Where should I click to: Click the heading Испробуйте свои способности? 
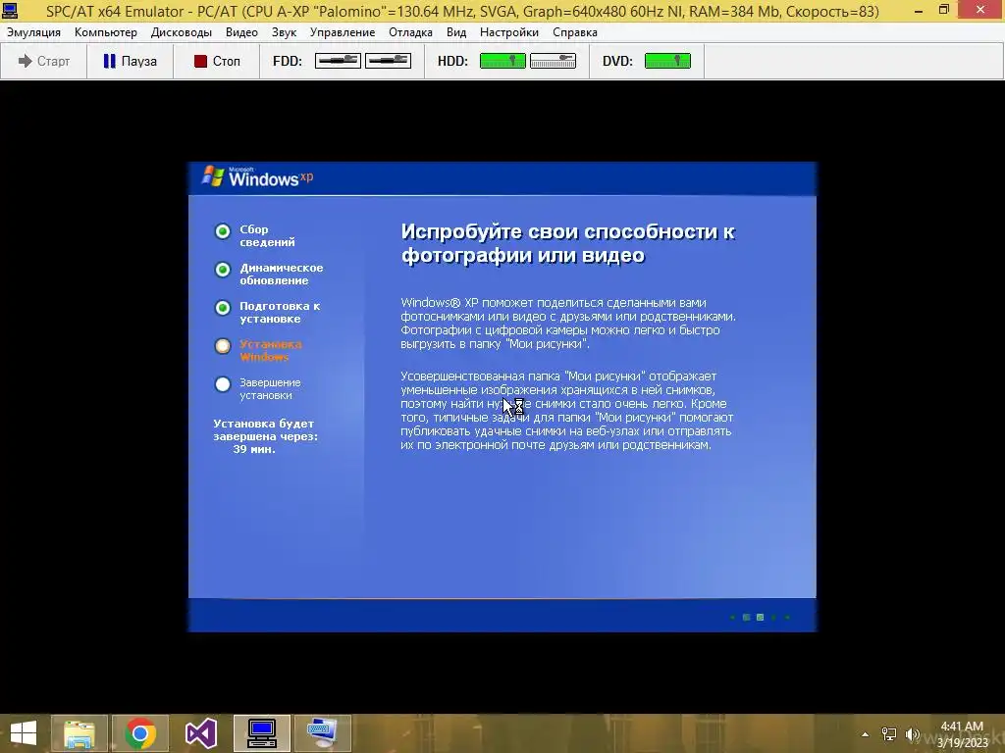tap(568, 243)
